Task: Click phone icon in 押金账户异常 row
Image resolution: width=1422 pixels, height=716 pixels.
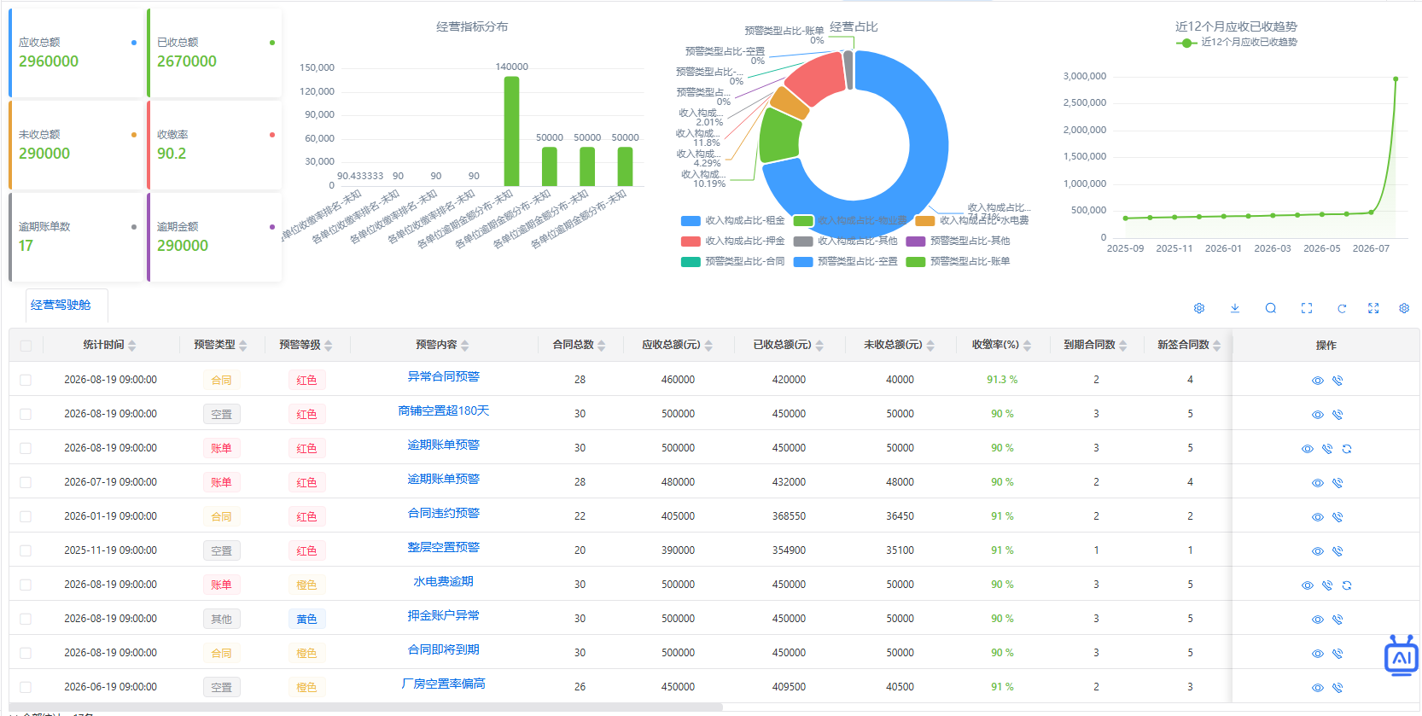Action: (x=1337, y=620)
